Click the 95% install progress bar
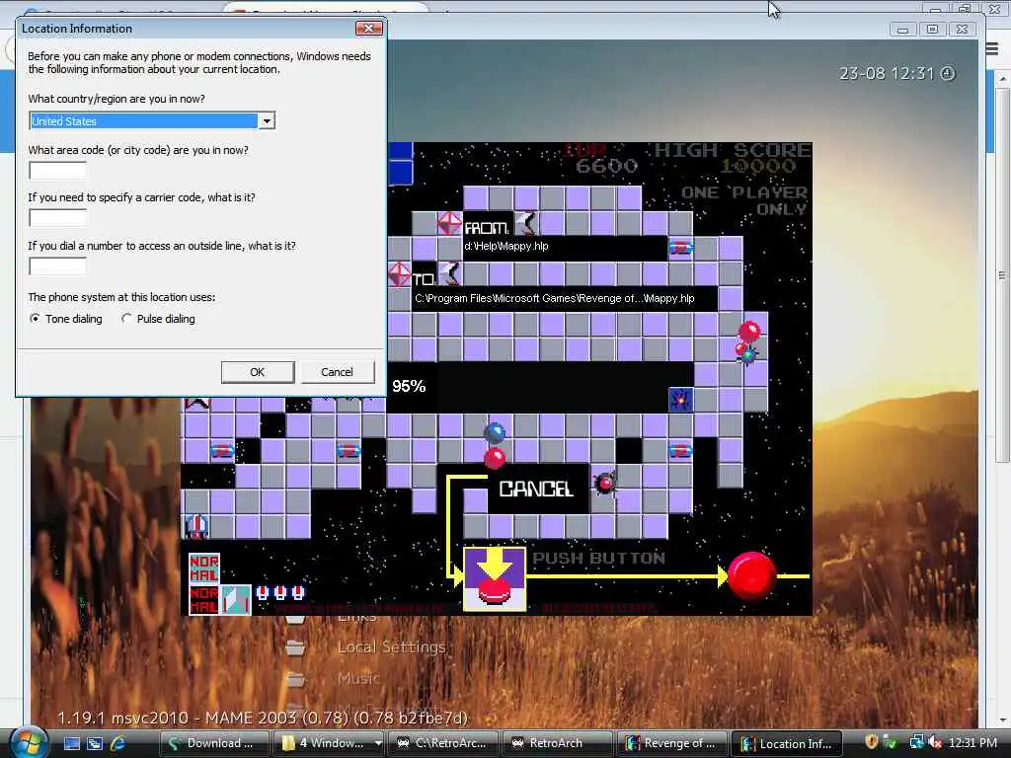The image size is (1011, 758). [x=541, y=387]
